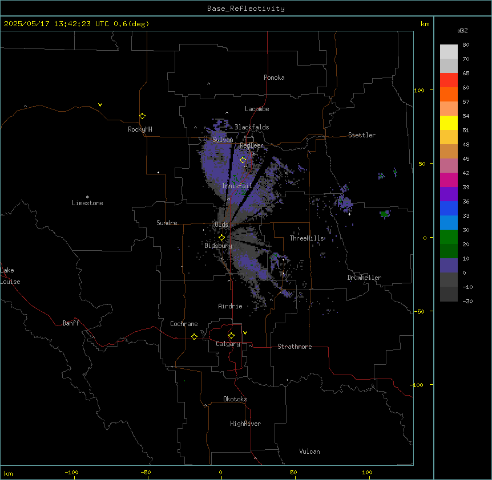
Task: Select the red swatch between 65 and 60 dBZ
Action: click(449, 80)
